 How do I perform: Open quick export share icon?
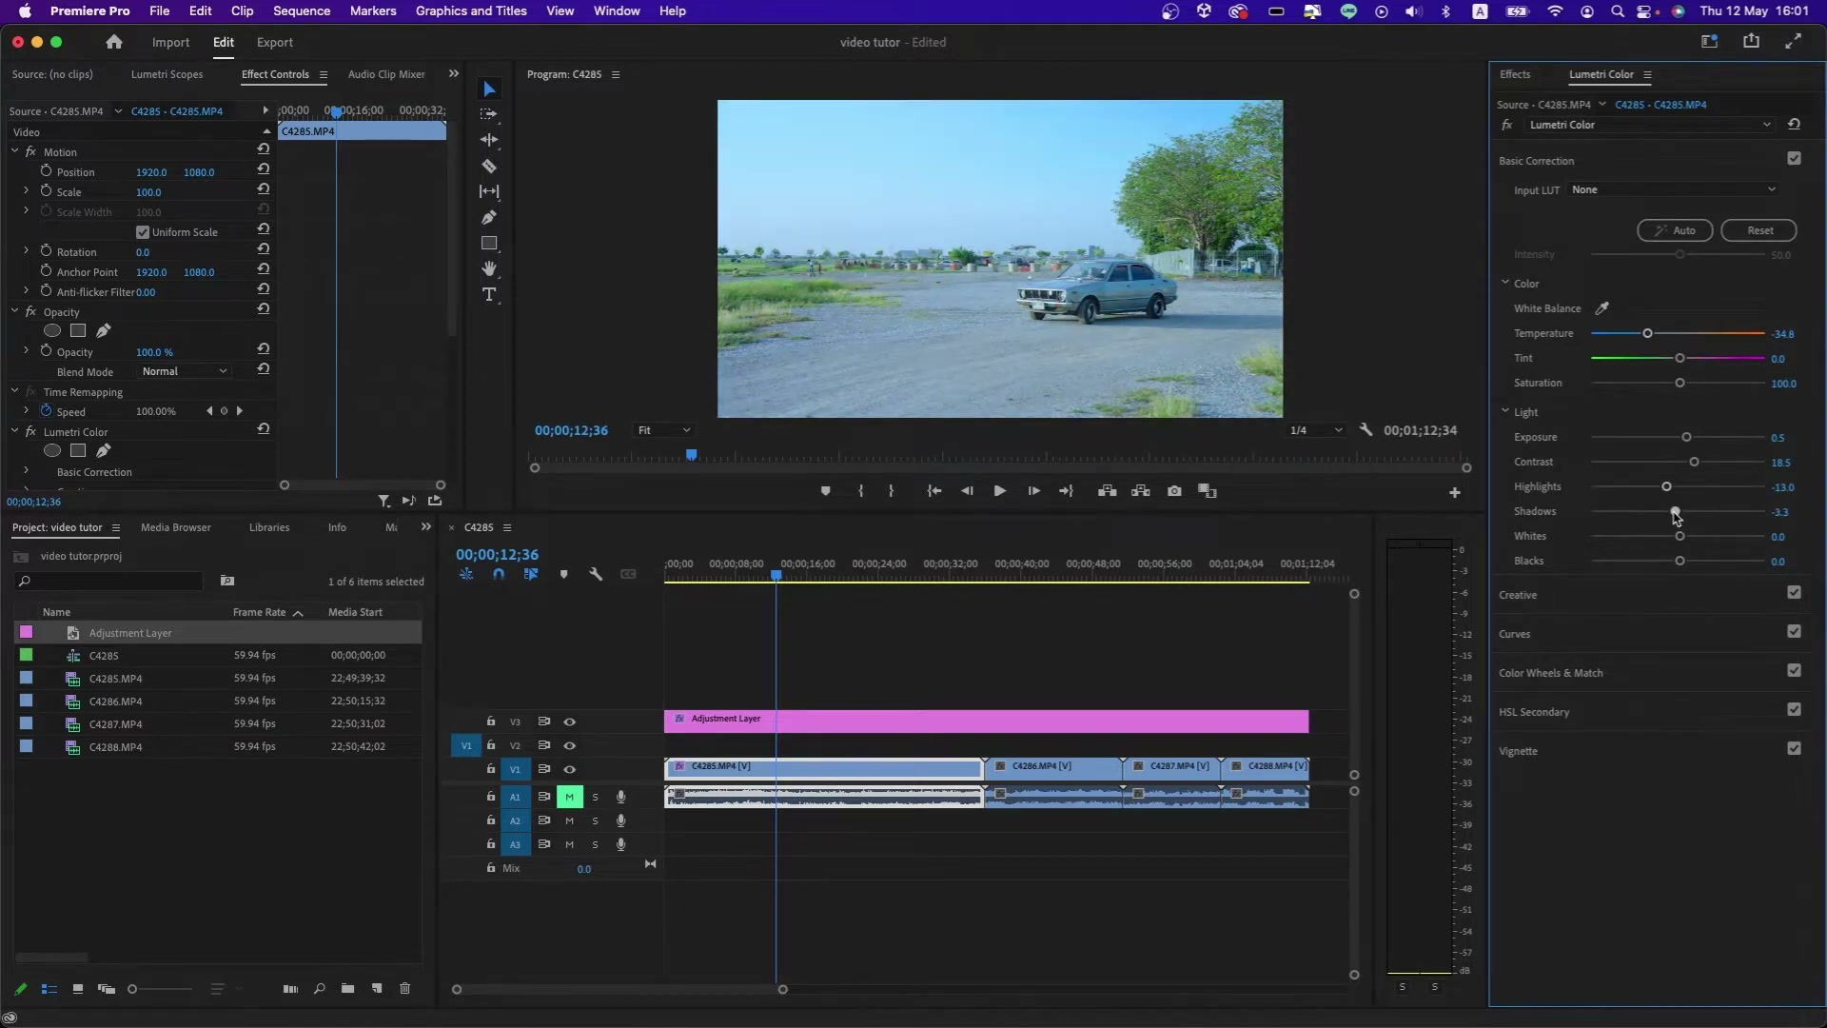click(x=1751, y=41)
